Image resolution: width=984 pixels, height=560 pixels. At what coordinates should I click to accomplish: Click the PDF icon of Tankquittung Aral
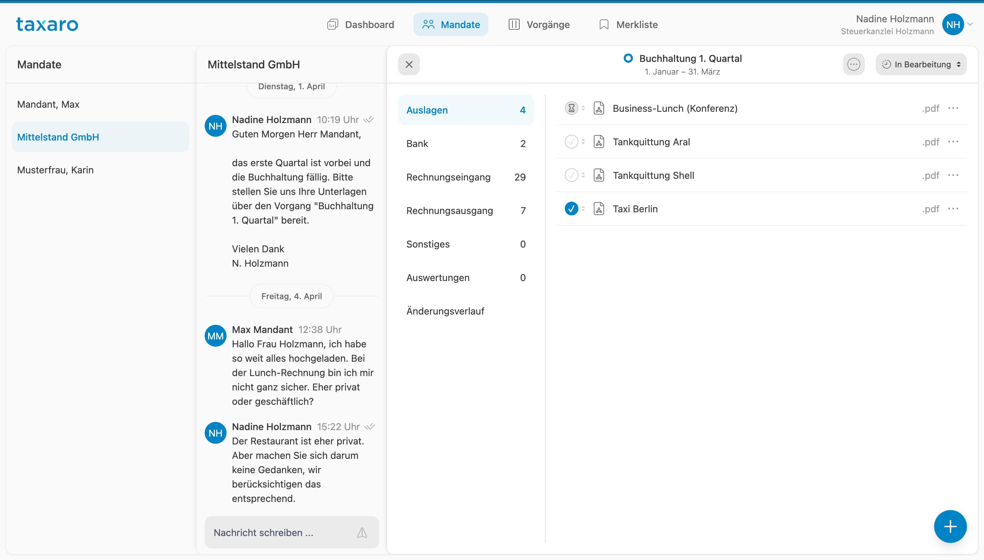599,142
